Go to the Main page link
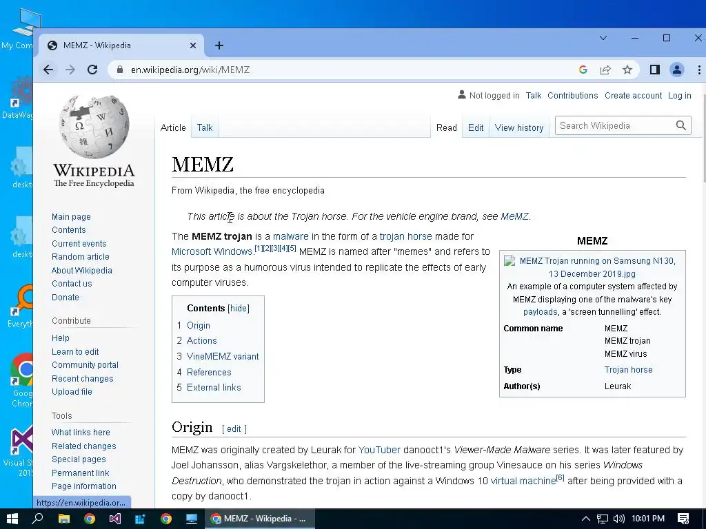The height and width of the screenshot is (529, 706). click(71, 217)
